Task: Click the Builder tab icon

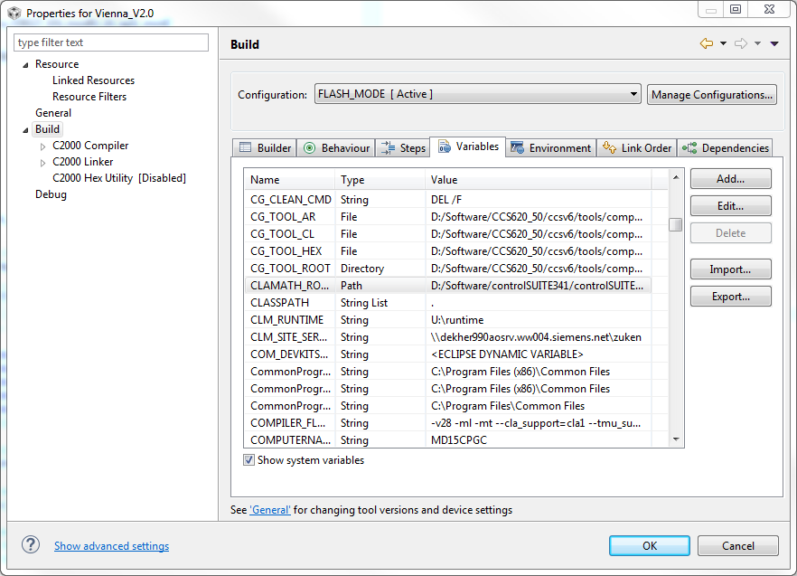Action: click(245, 147)
